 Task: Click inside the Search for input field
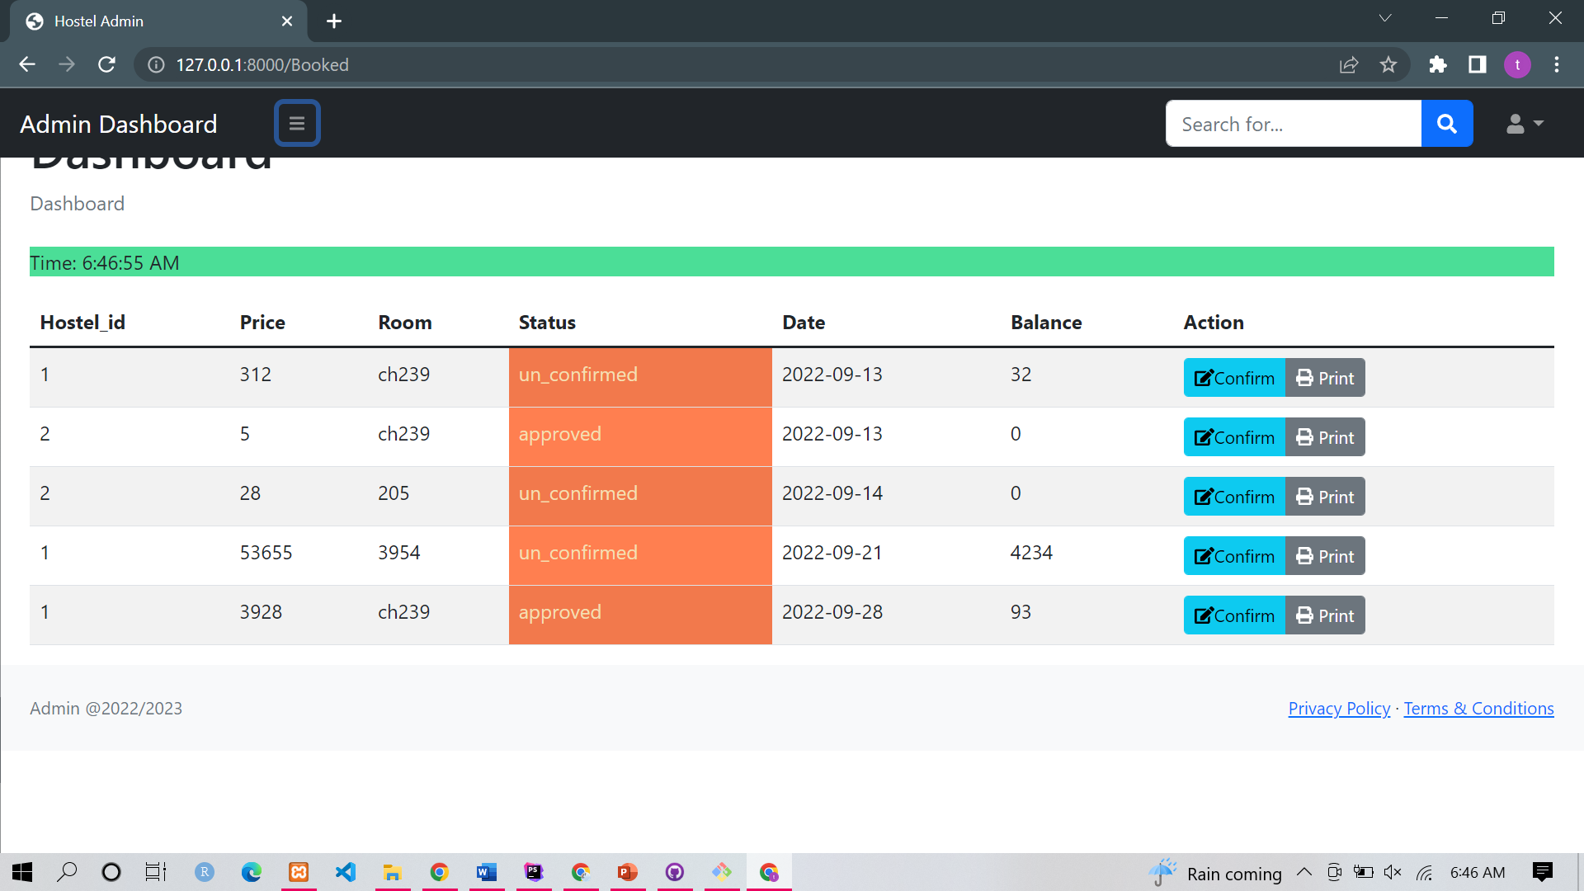tap(1293, 124)
